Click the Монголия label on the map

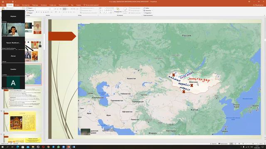(x=193, y=82)
